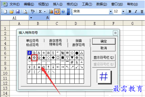Open the 文件(F) menu

pos(15,4)
